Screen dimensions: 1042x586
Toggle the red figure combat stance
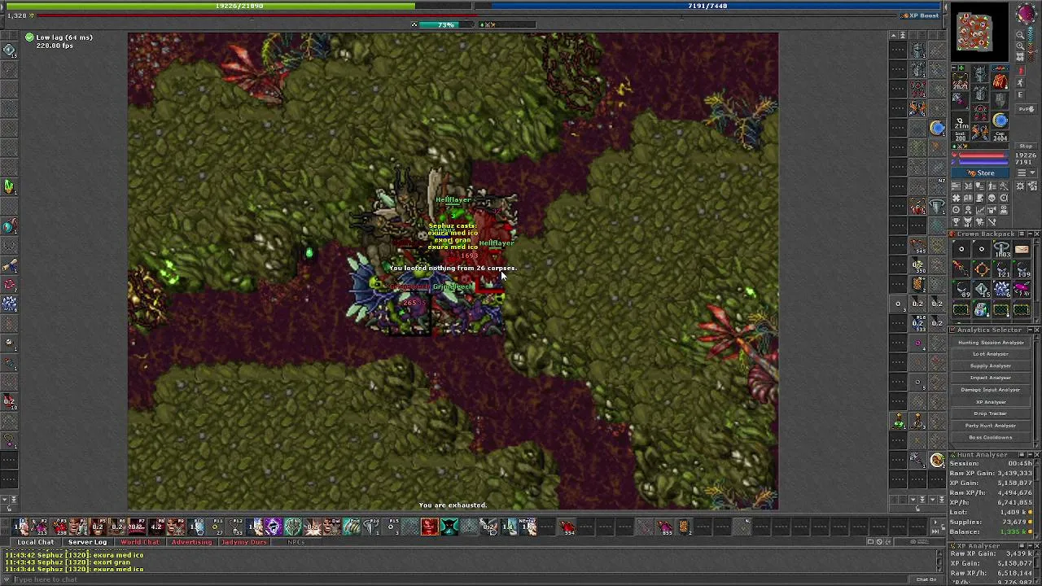(1021, 72)
